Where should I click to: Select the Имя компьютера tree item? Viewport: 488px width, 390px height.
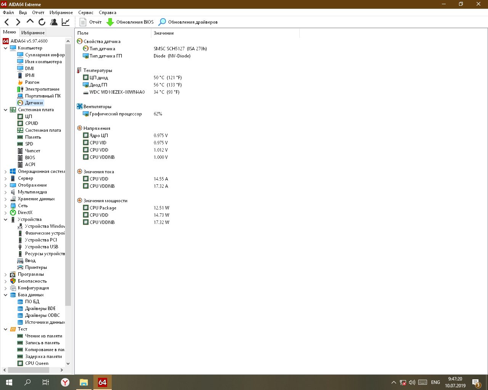coord(39,62)
